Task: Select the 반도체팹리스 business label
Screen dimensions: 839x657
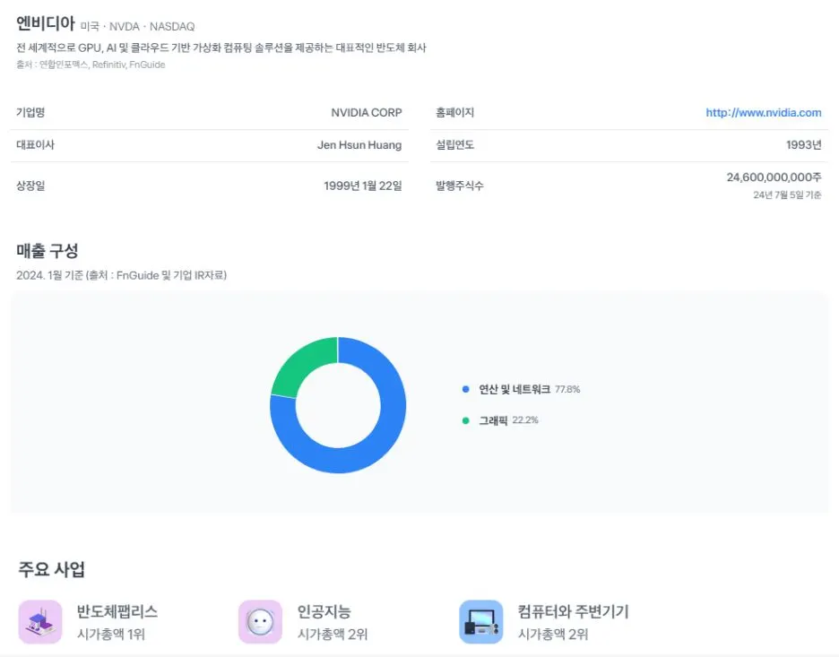Action: click(117, 611)
